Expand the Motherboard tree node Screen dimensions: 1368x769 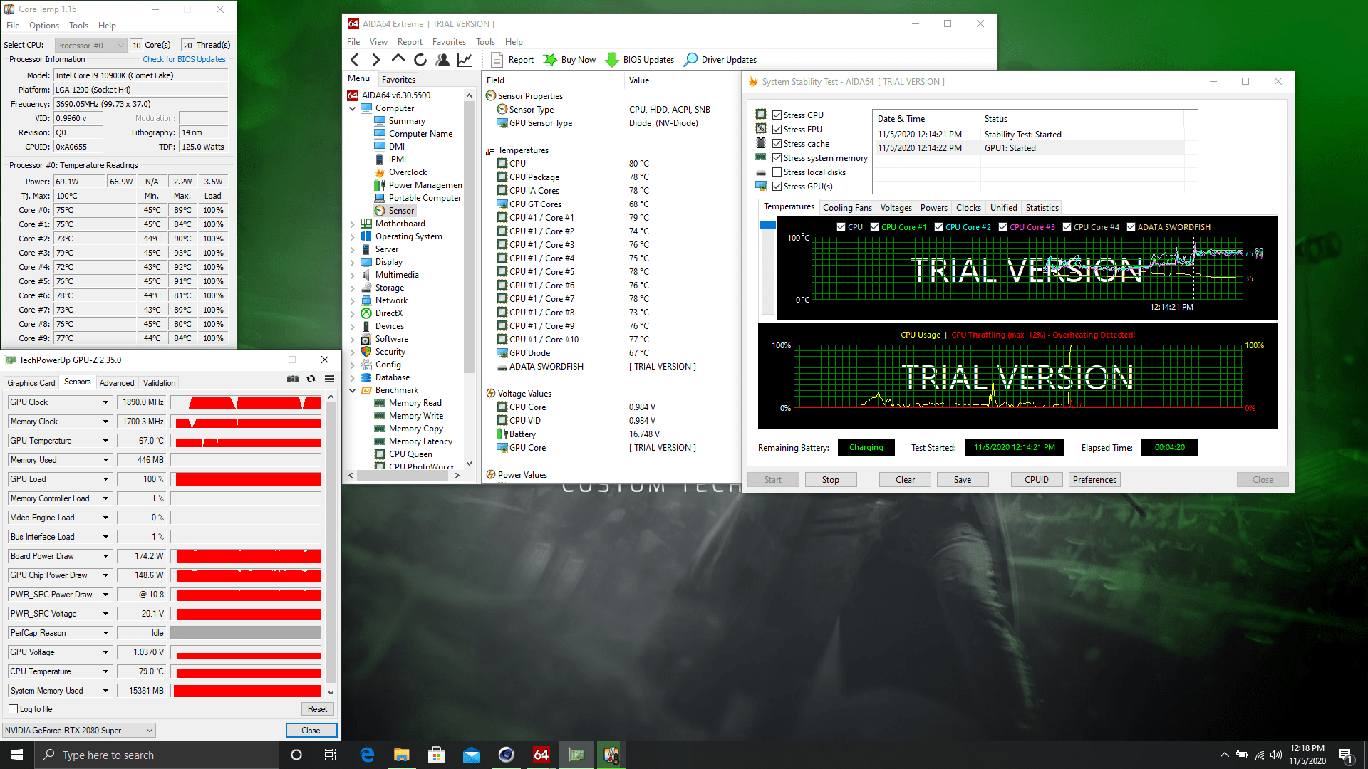pos(352,224)
